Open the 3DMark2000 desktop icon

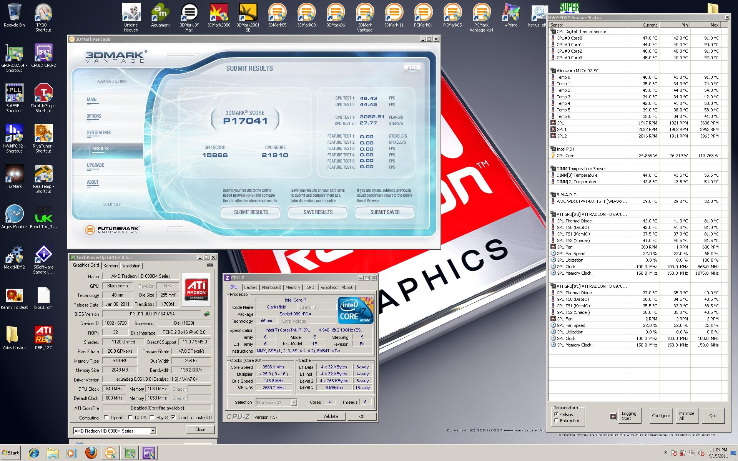pos(219,16)
